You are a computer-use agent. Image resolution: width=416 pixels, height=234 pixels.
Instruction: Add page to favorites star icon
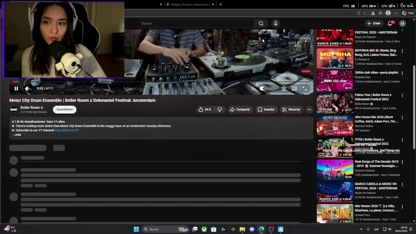tap(365, 13)
